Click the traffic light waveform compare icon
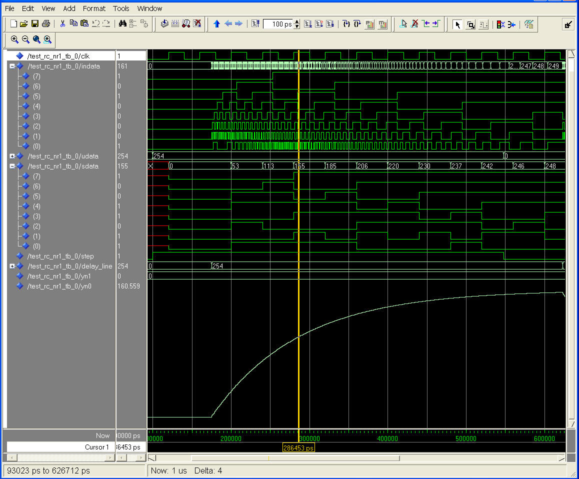The width and height of the screenshot is (579, 479). [x=500, y=24]
